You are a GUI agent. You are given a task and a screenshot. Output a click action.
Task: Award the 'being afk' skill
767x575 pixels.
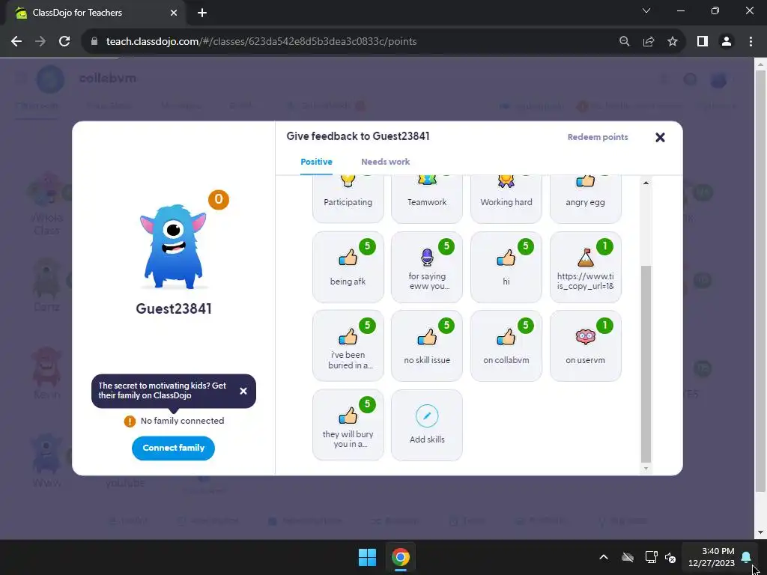coord(348,267)
